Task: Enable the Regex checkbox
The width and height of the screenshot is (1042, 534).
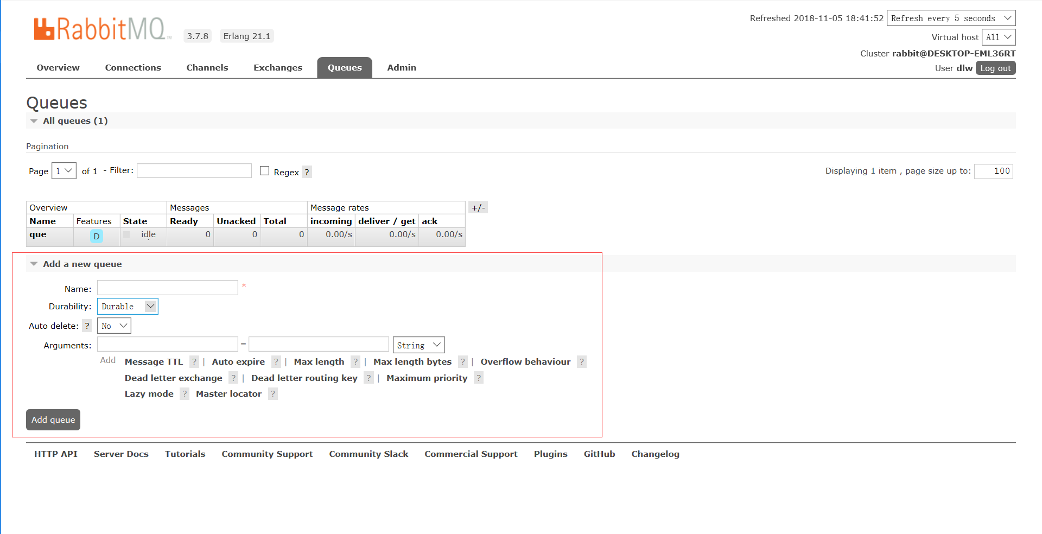Action: 265,171
